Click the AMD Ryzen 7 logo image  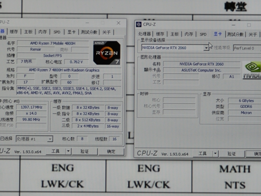107,53
